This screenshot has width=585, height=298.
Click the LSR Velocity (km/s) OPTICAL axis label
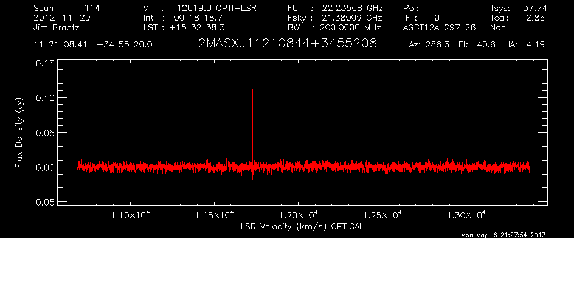(x=303, y=226)
